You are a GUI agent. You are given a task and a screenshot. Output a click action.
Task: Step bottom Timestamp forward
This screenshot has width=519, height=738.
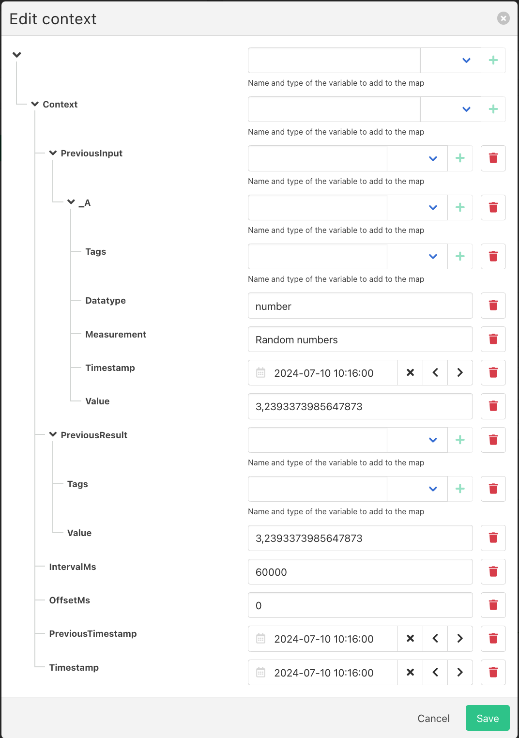pos(460,672)
